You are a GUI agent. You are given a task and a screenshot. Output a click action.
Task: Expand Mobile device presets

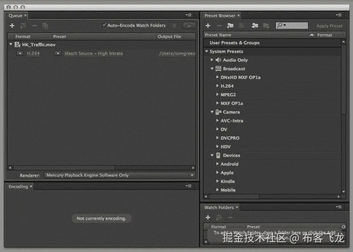[217, 190]
